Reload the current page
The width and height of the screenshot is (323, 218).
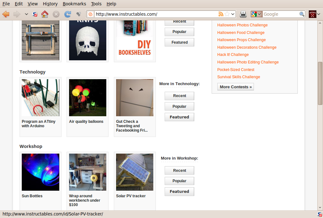click(68, 14)
